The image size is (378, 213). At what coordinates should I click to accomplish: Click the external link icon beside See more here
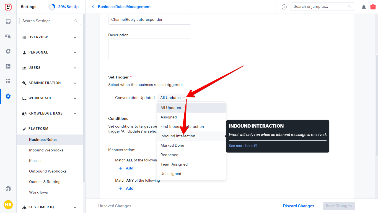click(256, 146)
